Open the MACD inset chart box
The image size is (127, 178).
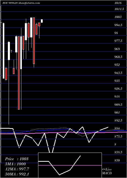click(70, 165)
